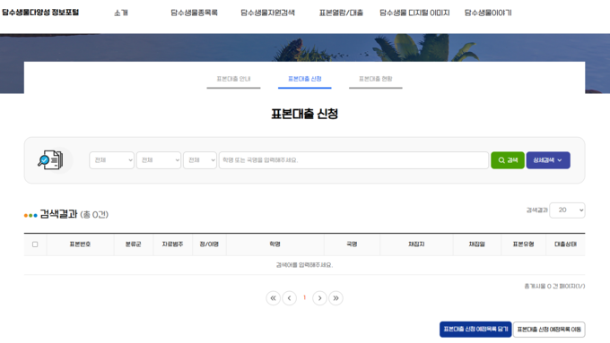Click the green 검색 search button
This screenshot has width=610, height=343.
(x=508, y=160)
